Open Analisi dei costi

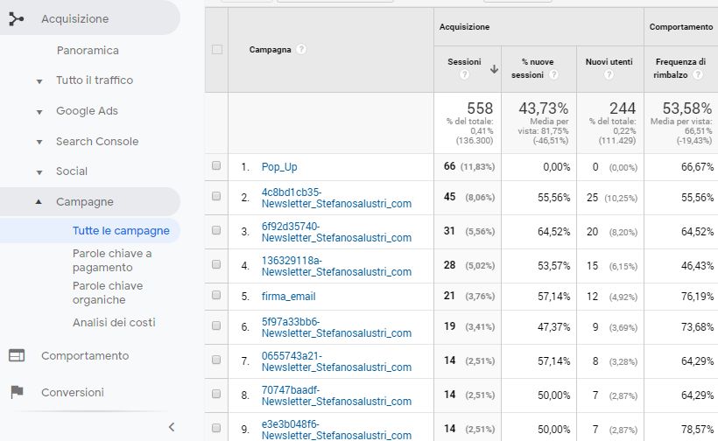(x=114, y=323)
